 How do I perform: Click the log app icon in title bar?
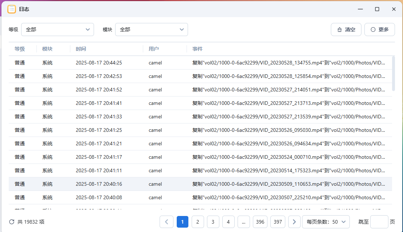(12, 9)
